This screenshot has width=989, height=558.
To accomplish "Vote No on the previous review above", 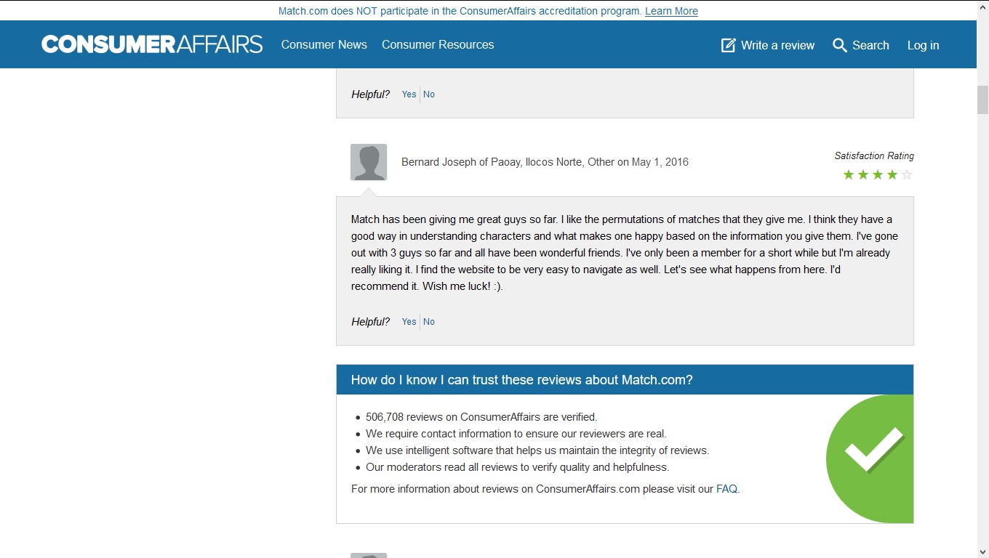I will pos(429,94).
